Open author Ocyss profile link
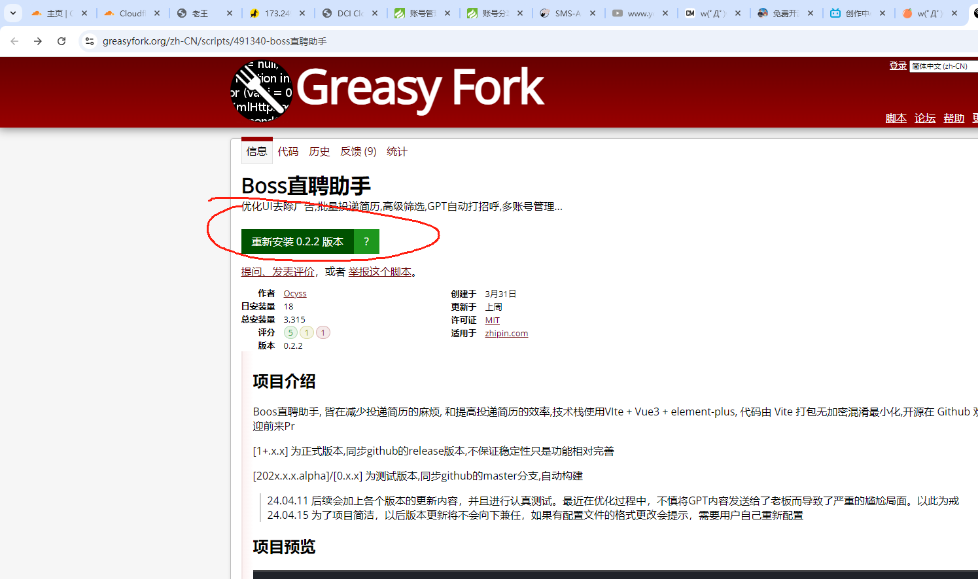This screenshot has height=579, width=978. pyautogui.click(x=295, y=294)
